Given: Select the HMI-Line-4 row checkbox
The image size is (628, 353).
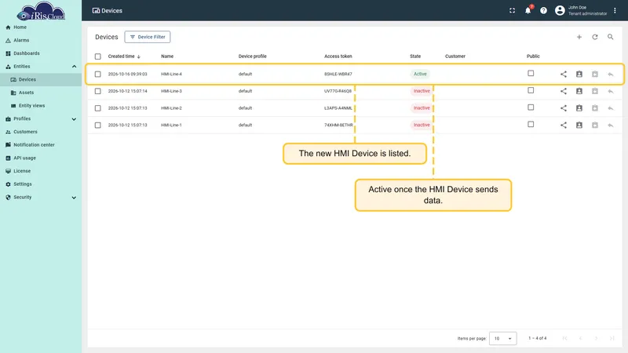Looking at the screenshot, I should pyautogui.click(x=97, y=74).
